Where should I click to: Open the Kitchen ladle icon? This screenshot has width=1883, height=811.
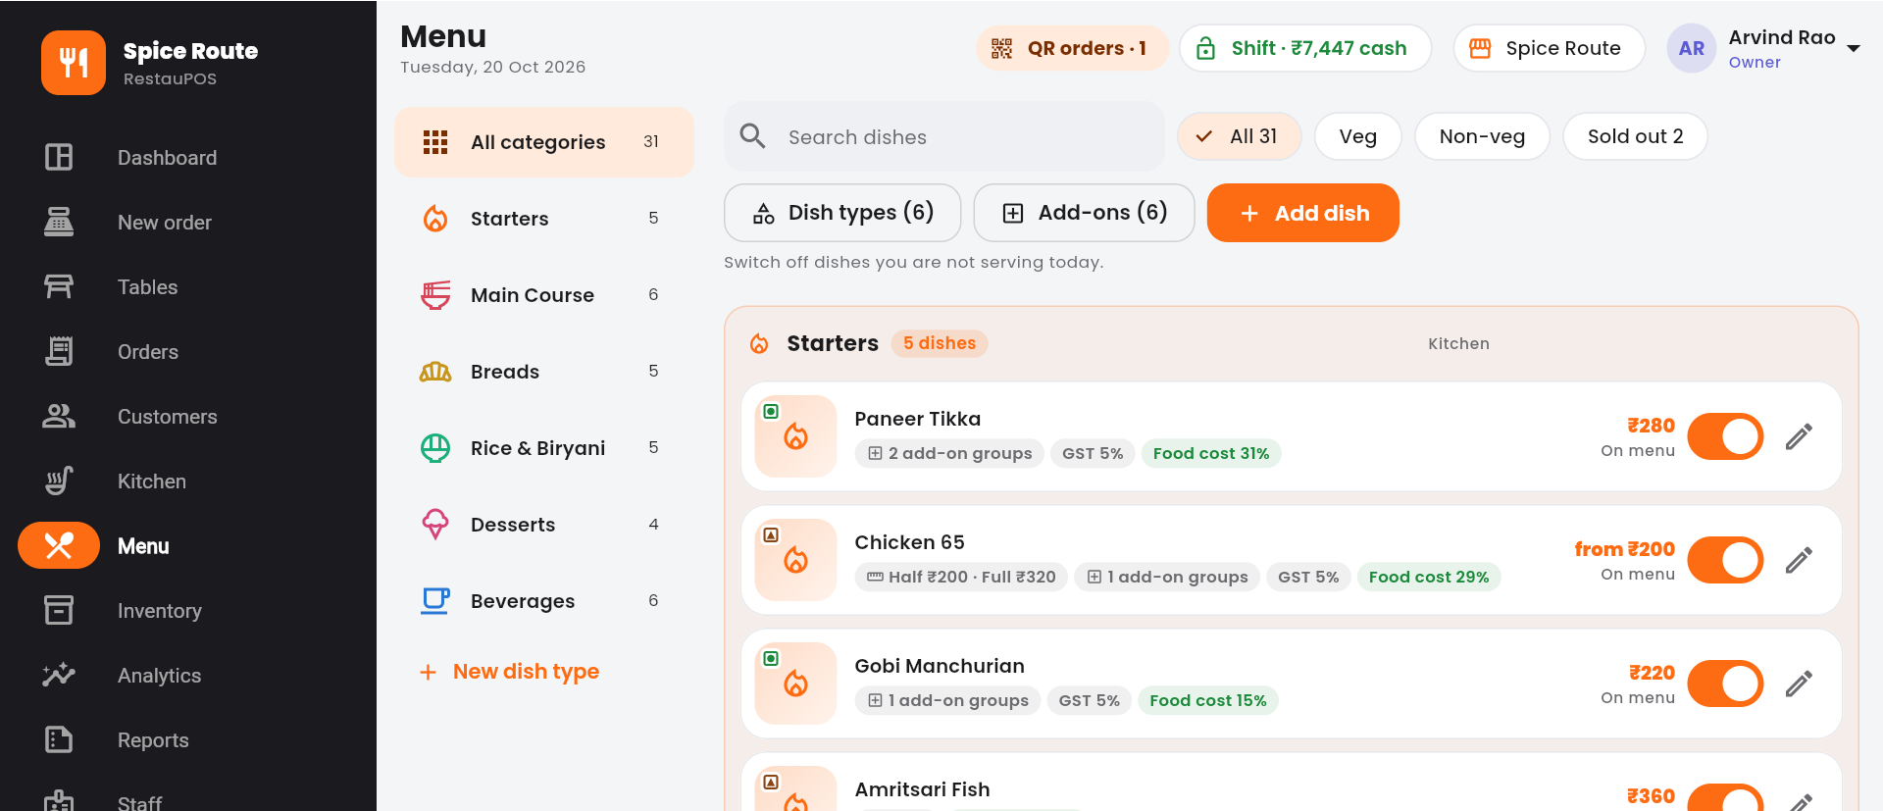click(x=59, y=482)
